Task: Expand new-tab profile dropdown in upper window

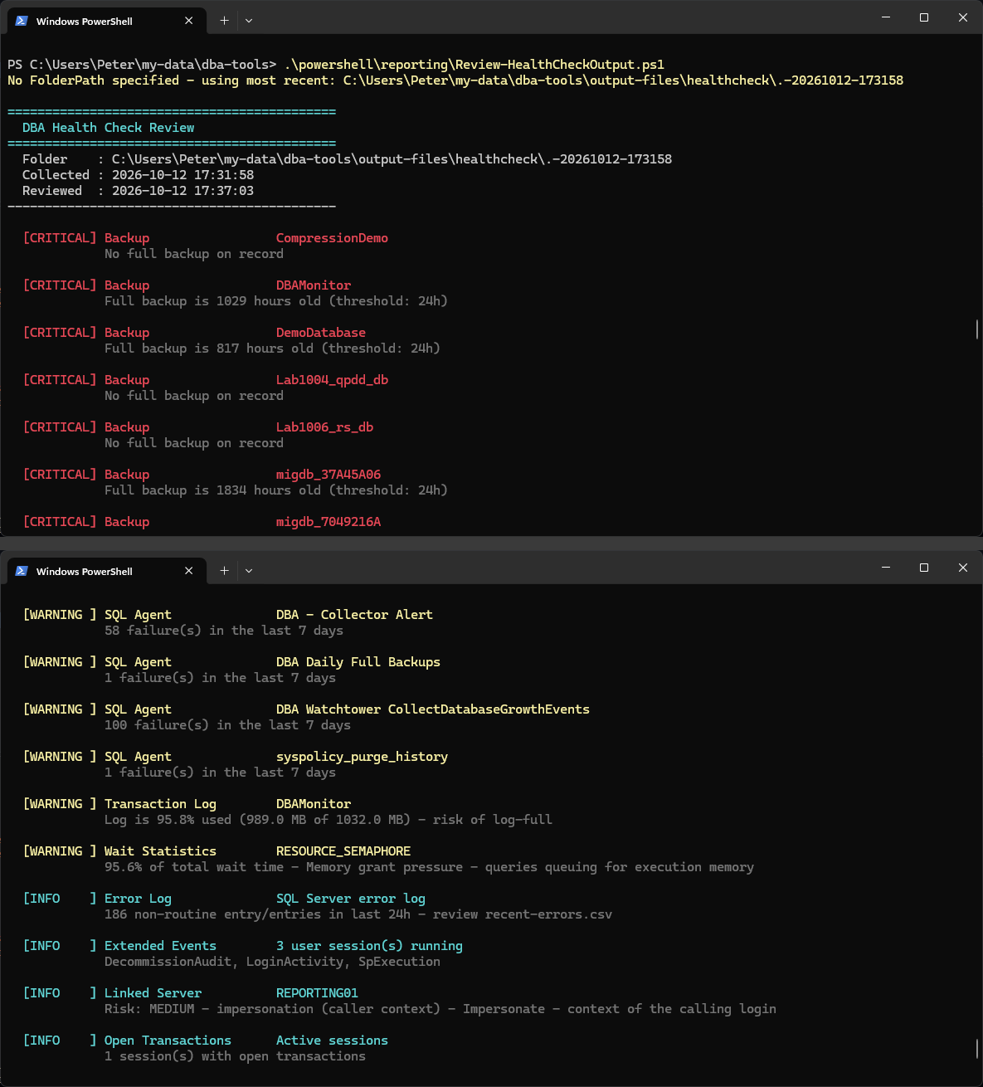Action: point(249,21)
